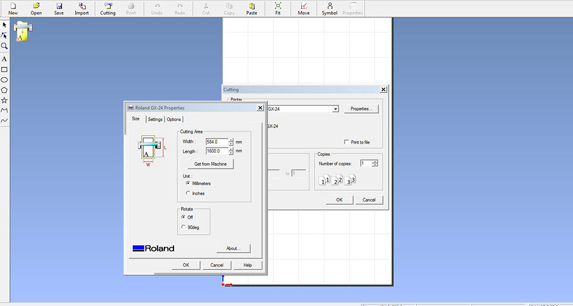573x306 pixels.
Task: Switch to the Size tab
Action: (x=136, y=119)
